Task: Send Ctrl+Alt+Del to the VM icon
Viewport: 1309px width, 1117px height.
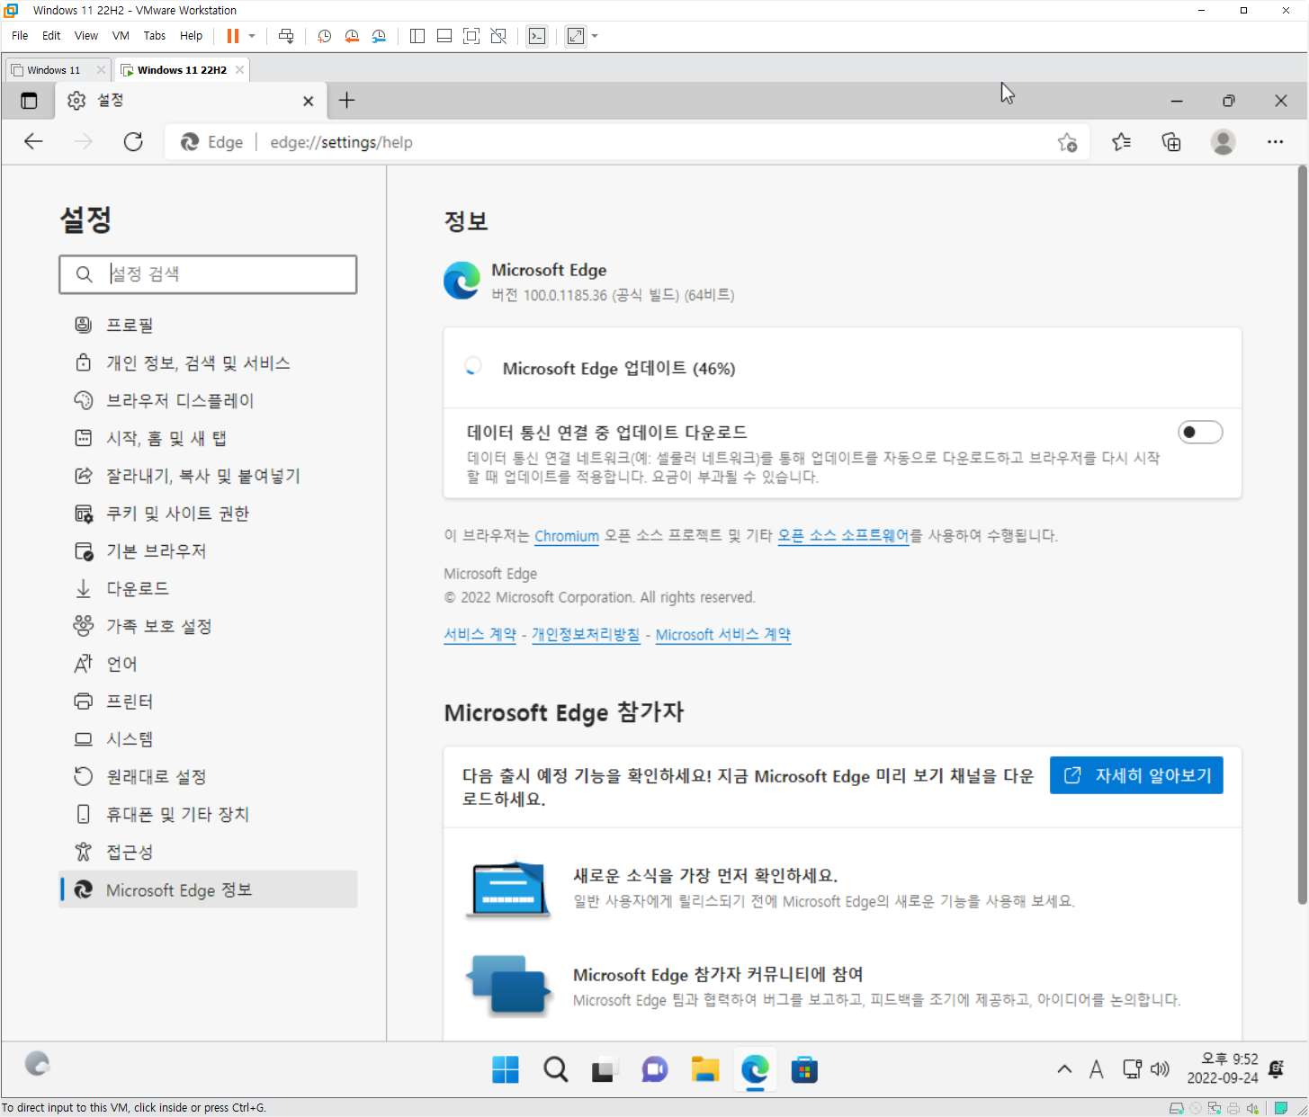Action: tap(286, 36)
